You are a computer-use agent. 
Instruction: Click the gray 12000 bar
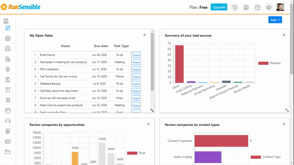pyautogui.click(x=102, y=154)
